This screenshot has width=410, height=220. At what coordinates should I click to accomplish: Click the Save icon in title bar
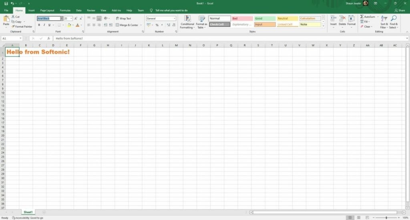click(6, 3)
